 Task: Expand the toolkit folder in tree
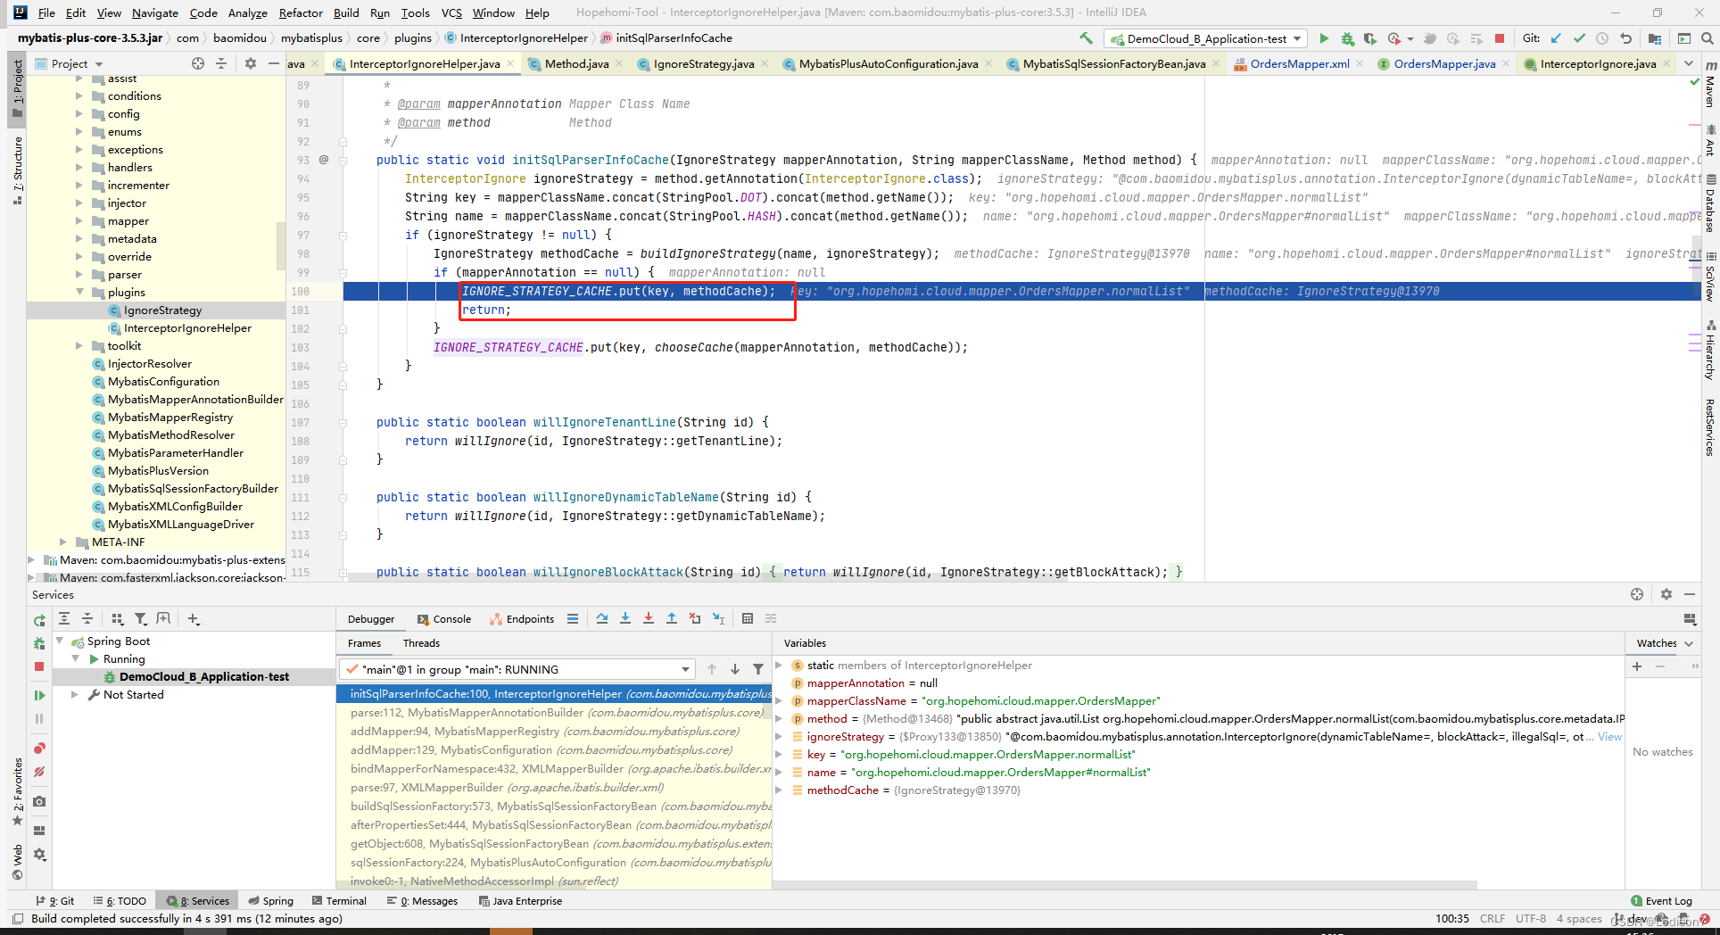(x=80, y=345)
